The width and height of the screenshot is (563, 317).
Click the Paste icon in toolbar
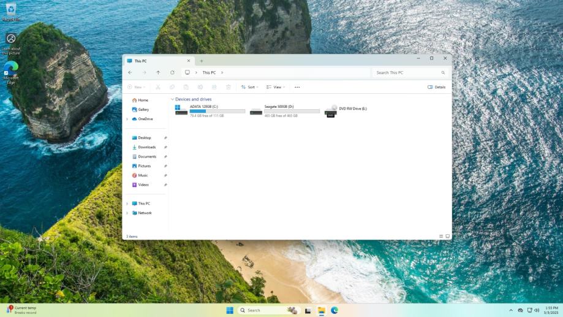186,87
